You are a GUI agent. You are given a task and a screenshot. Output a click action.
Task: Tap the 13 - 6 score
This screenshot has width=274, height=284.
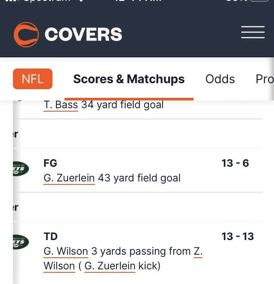tap(235, 163)
